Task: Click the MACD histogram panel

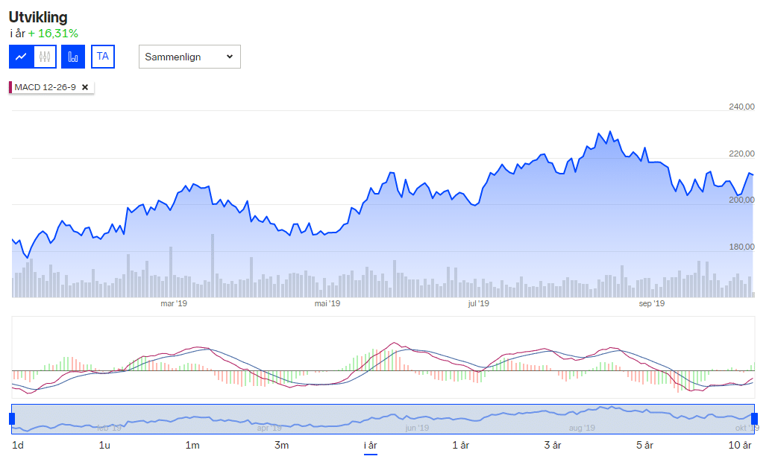Action: tap(383, 357)
